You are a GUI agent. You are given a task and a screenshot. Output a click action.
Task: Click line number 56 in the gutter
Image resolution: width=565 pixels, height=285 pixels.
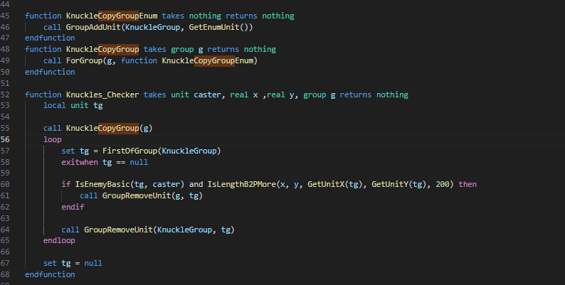point(5,139)
